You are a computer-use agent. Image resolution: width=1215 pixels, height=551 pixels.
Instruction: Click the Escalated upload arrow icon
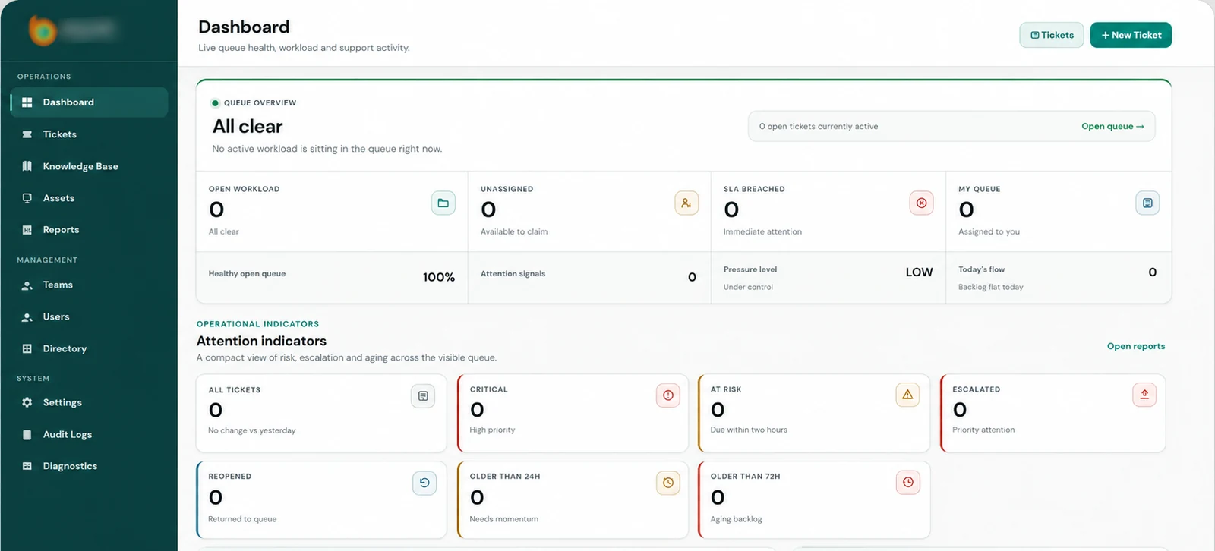[x=1144, y=395]
